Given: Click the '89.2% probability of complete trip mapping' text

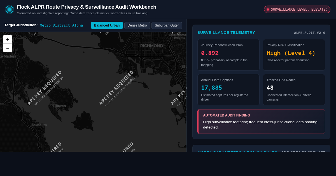Looking at the screenshot, I should (x=224, y=62).
